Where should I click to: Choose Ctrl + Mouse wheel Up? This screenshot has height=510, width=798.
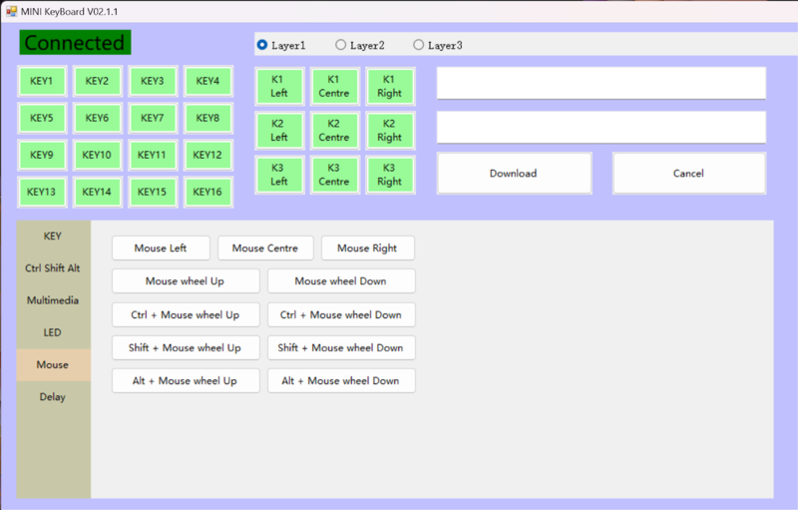point(186,315)
